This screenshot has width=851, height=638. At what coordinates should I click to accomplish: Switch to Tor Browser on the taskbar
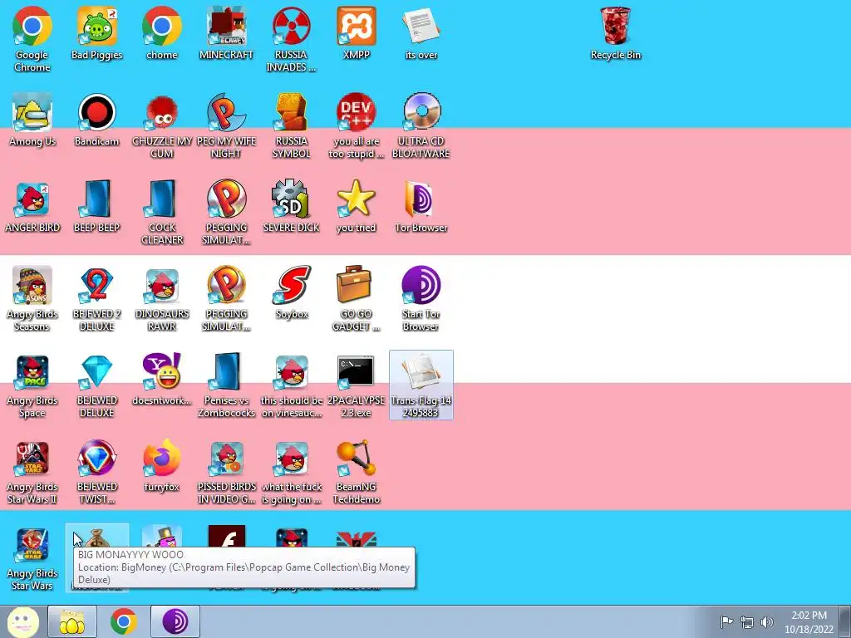point(175,621)
